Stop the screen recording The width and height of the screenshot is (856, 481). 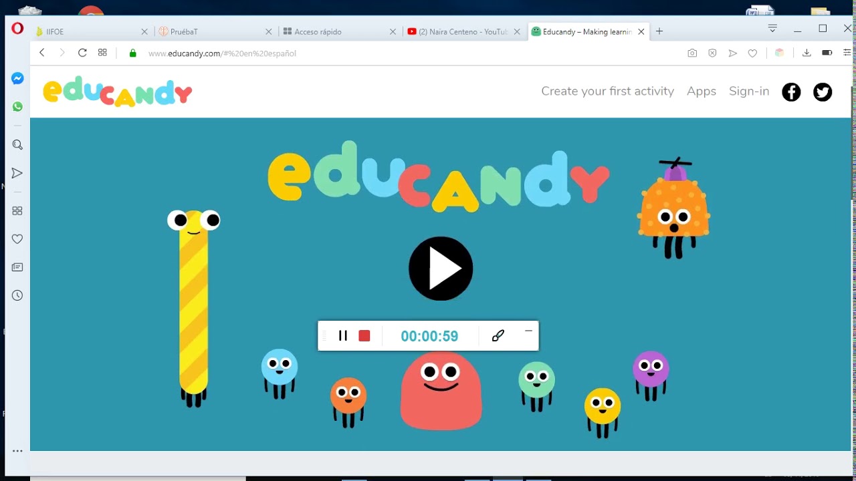coord(364,335)
